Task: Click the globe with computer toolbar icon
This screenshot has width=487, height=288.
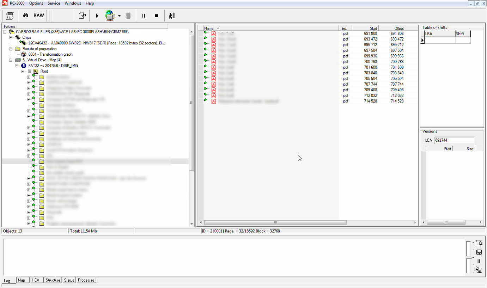Action: coord(110,16)
